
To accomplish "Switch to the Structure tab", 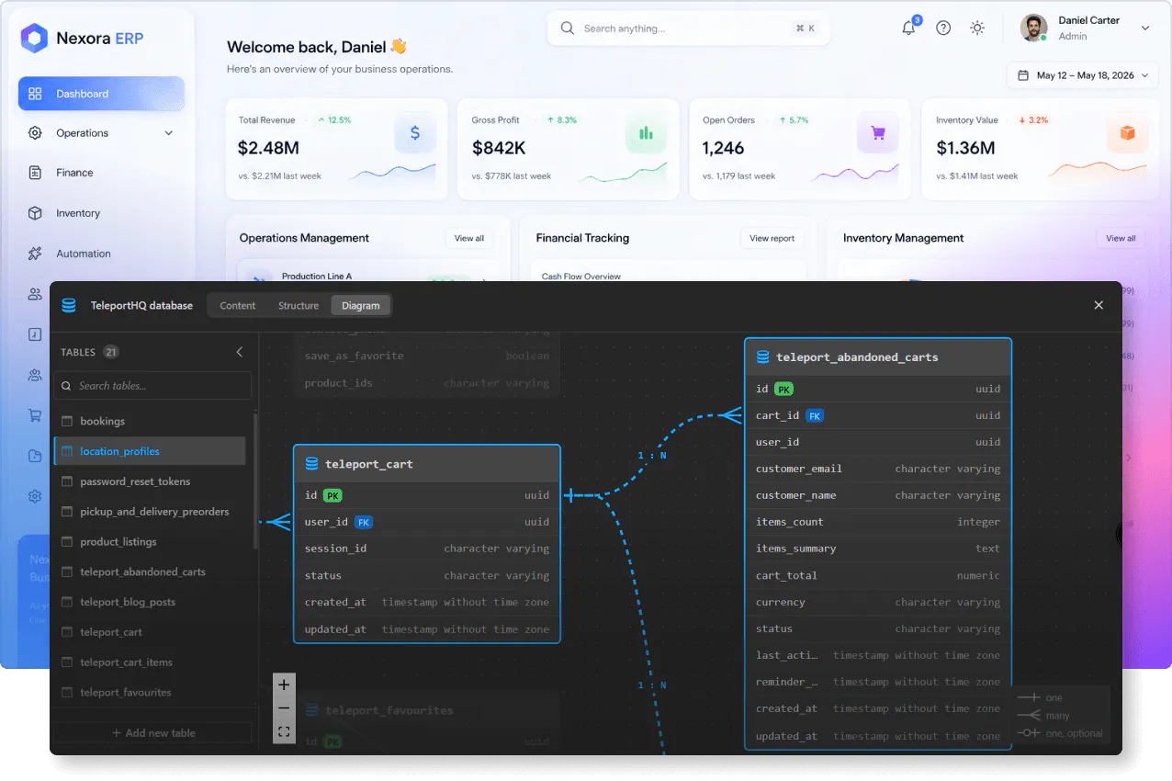I will (299, 306).
